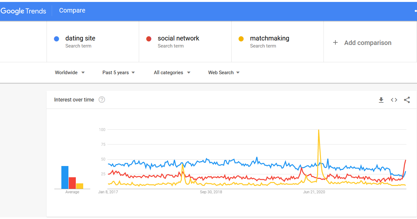Open help icon beside Interest over time
The height and width of the screenshot is (219, 417).
click(x=102, y=100)
